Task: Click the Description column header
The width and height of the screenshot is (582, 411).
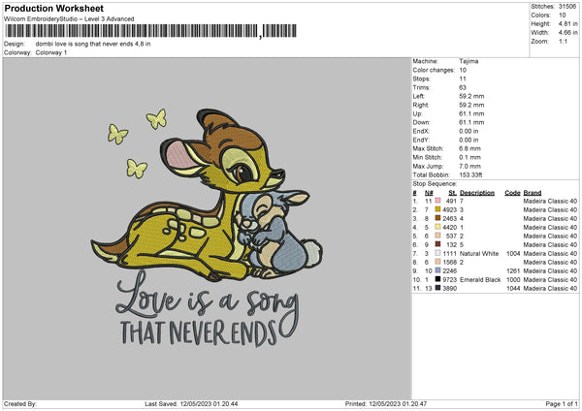Action: (477, 192)
